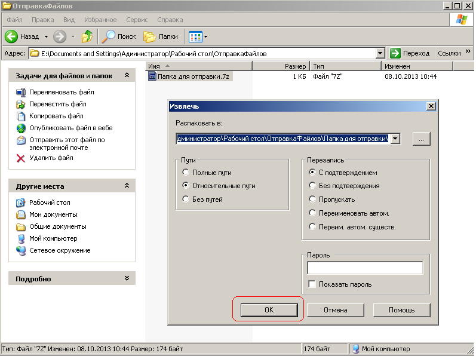Select the Полные пути radio button
Image resolution: width=476 pixels, height=356 pixels.
(x=186, y=173)
